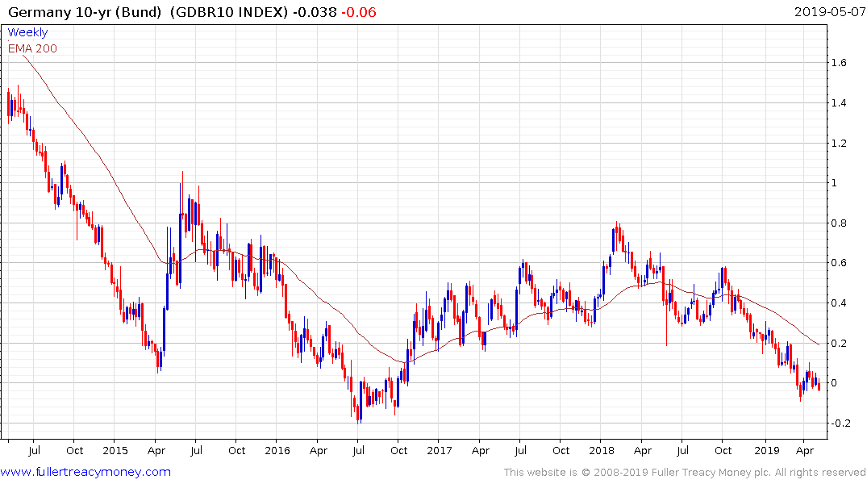Select the 2017 label on time axis
The image size is (867, 484).
point(440,450)
